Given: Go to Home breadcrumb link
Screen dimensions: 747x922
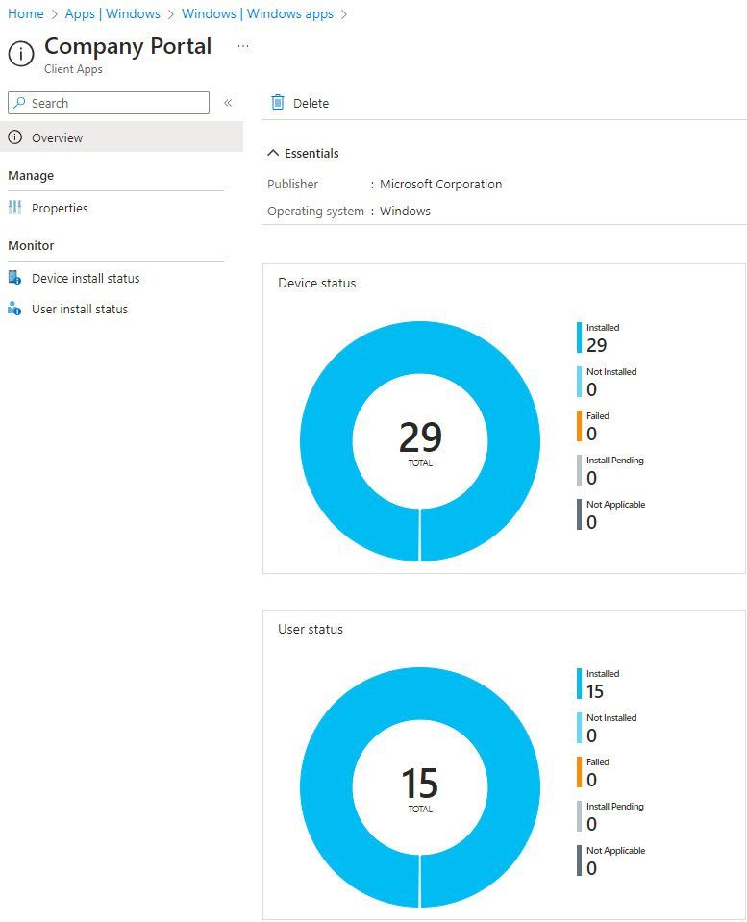Looking at the screenshot, I should 25,13.
